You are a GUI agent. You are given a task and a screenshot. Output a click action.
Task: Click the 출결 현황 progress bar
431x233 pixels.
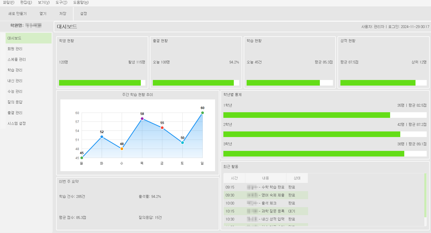point(196,83)
